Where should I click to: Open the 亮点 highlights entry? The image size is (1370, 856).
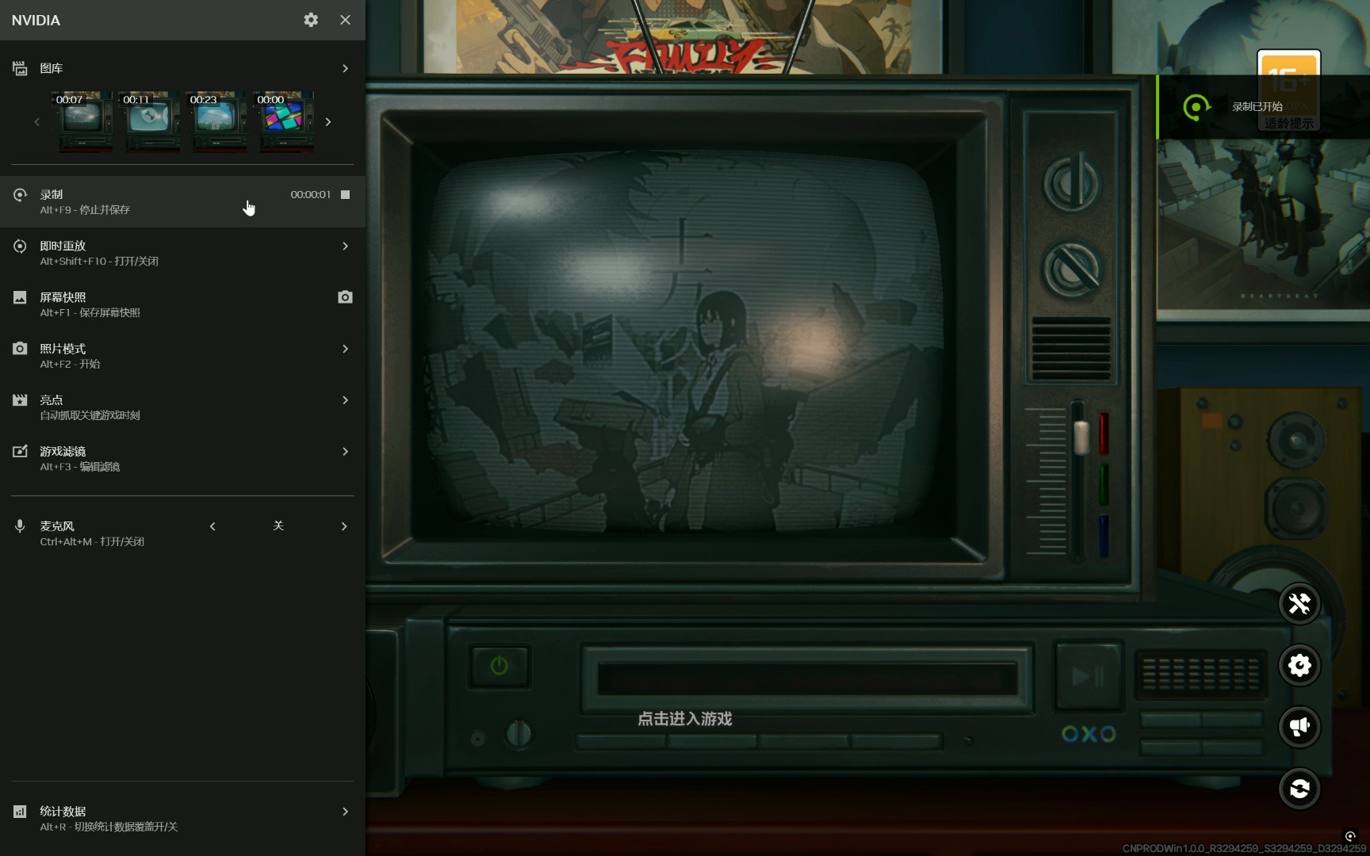click(x=182, y=407)
